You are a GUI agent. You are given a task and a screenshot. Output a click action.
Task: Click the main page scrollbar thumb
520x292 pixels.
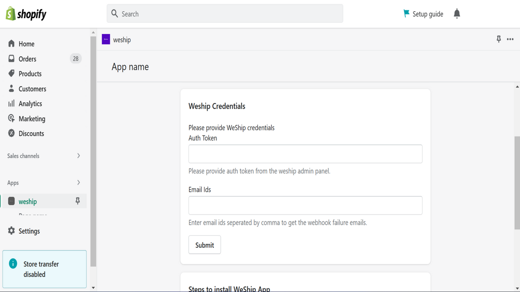[517, 182]
